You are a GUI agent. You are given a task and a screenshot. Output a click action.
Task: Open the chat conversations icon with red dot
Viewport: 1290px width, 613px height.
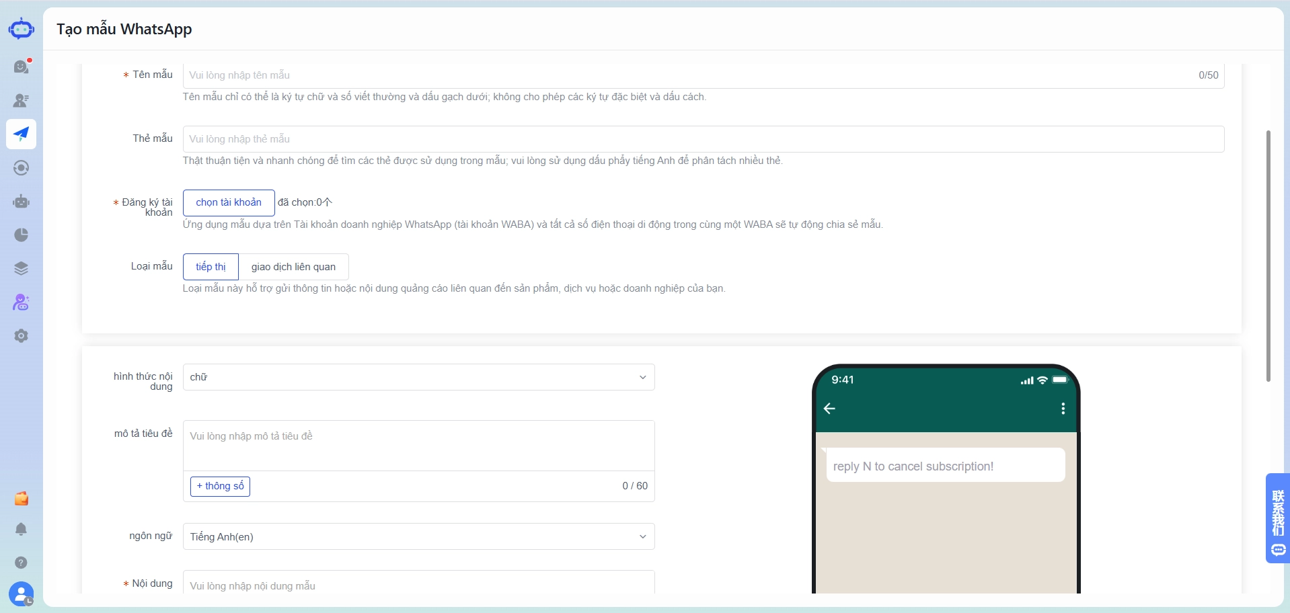coord(22,67)
